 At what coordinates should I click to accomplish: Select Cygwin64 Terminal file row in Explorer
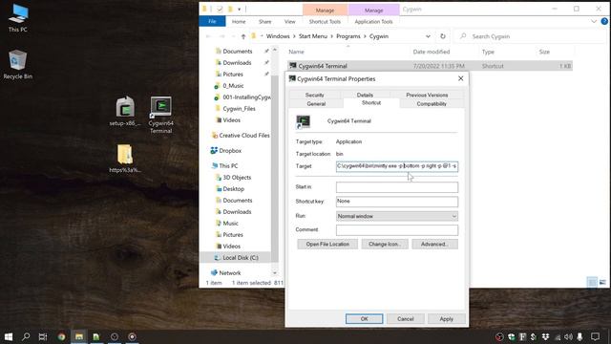[x=430, y=66]
